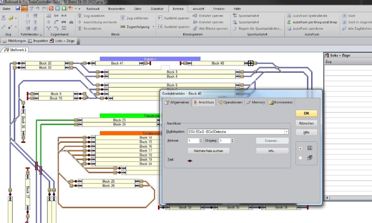
Task: Click Block 41 in the track diagram
Action: tap(117, 63)
